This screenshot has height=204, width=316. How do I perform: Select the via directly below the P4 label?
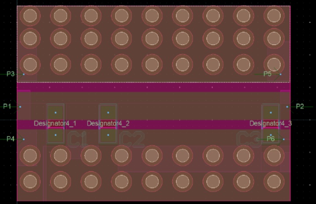click(x=30, y=155)
